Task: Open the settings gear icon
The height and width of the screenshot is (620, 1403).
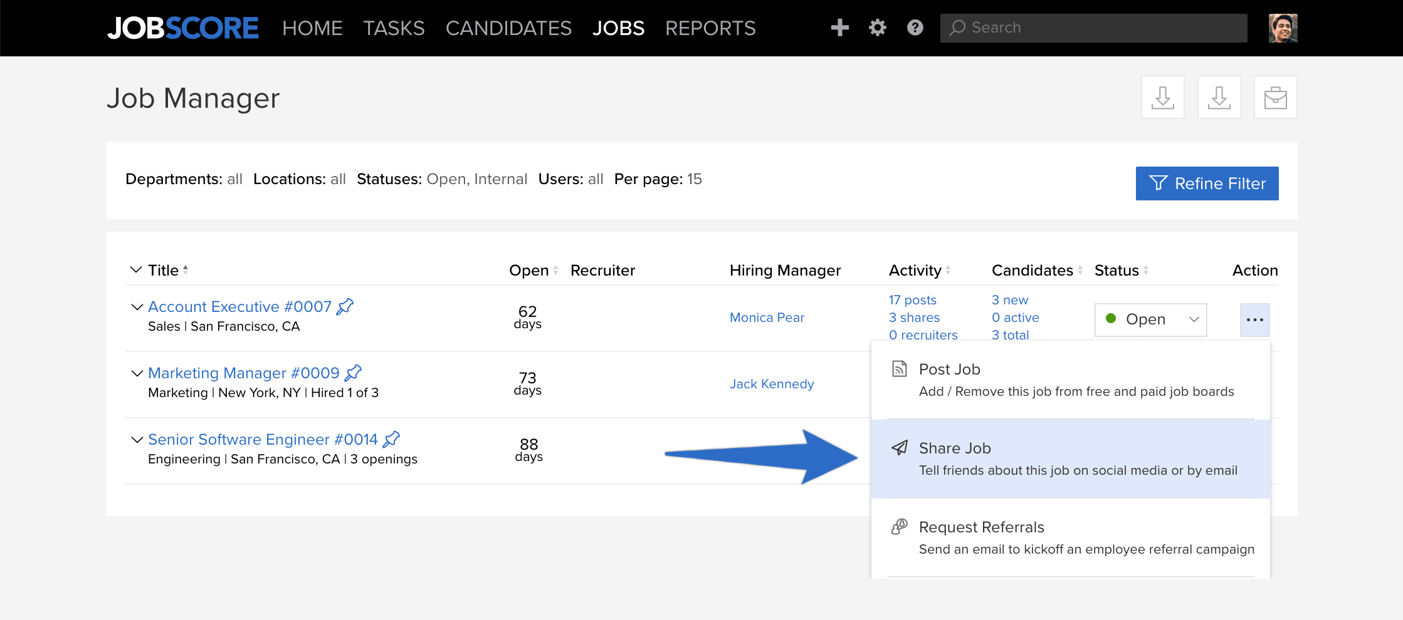Action: tap(877, 28)
